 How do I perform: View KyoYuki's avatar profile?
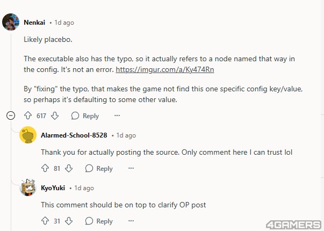[28, 187]
